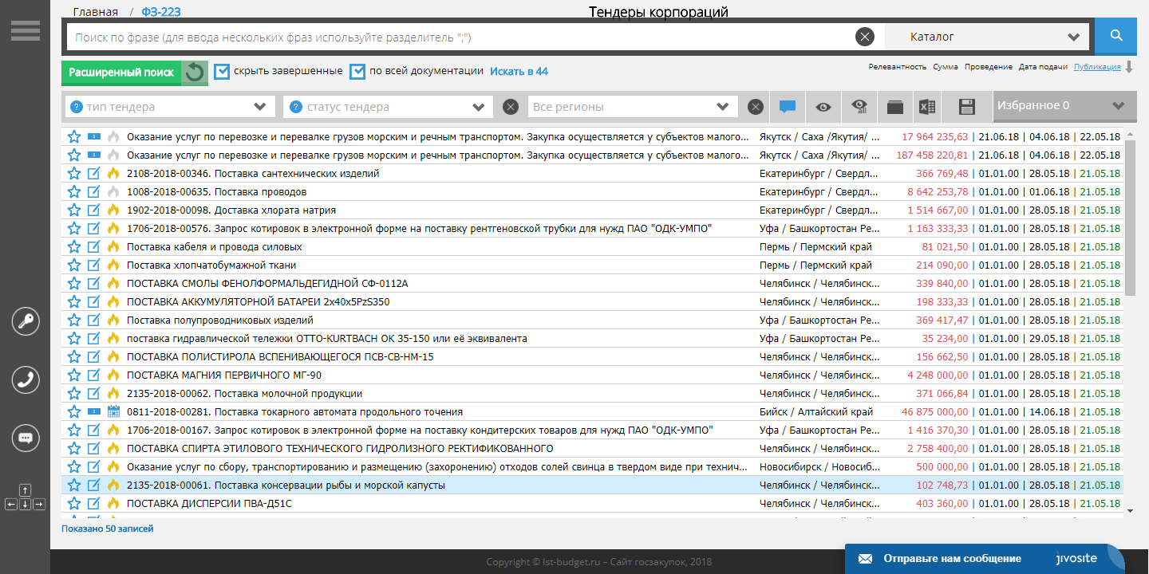Click the scrollbar down arrow of results list
The height and width of the screenshot is (574, 1149).
(x=1130, y=509)
